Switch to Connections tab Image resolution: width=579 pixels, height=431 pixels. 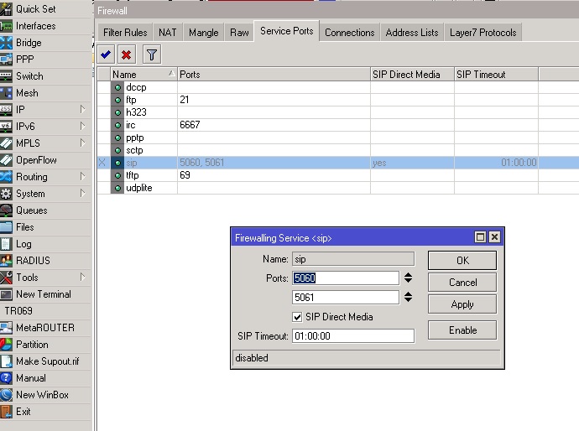coord(349,33)
